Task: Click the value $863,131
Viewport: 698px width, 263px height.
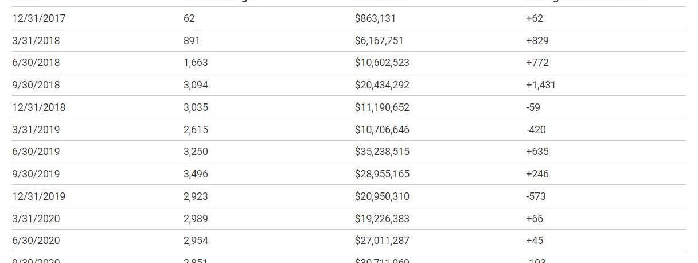Action: point(375,18)
